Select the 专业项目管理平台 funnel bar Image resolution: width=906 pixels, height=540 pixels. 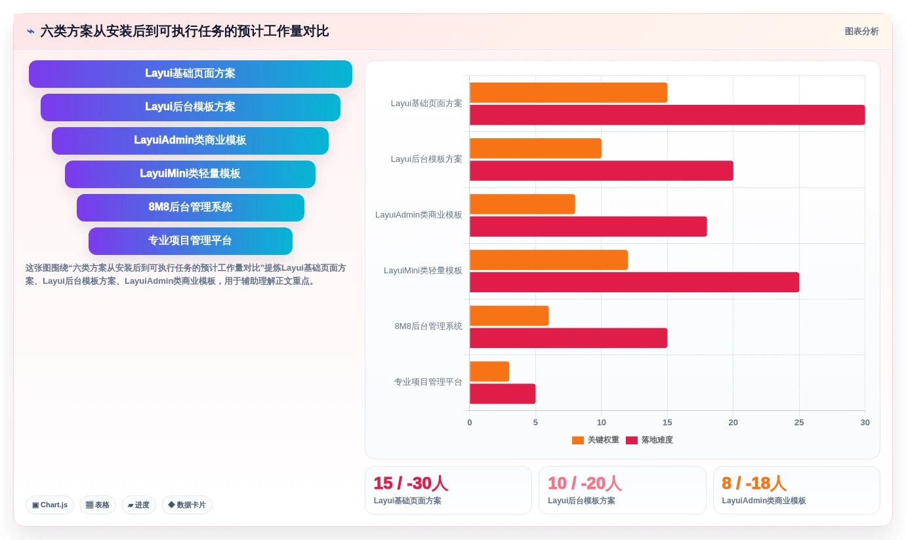point(190,241)
